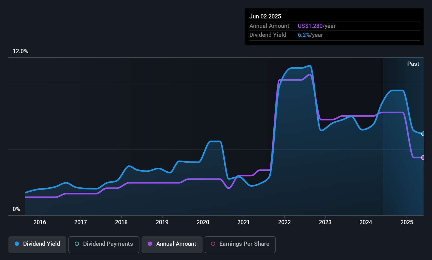
Task: Click the 0% y-axis label
Action: pos(16,209)
